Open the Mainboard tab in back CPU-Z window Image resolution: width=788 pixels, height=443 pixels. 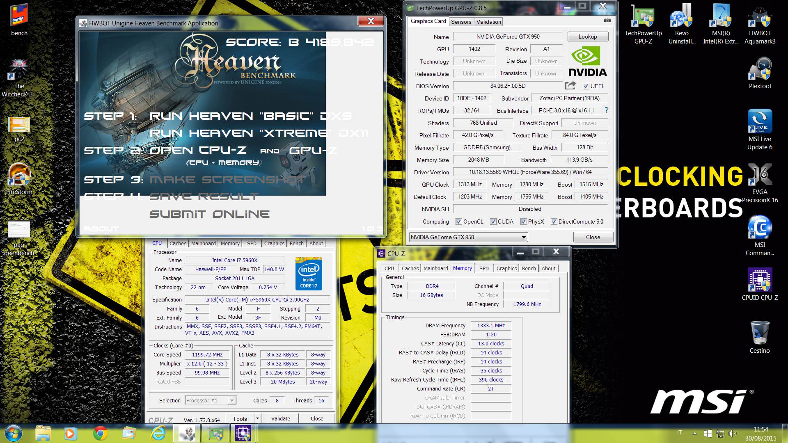coord(203,243)
